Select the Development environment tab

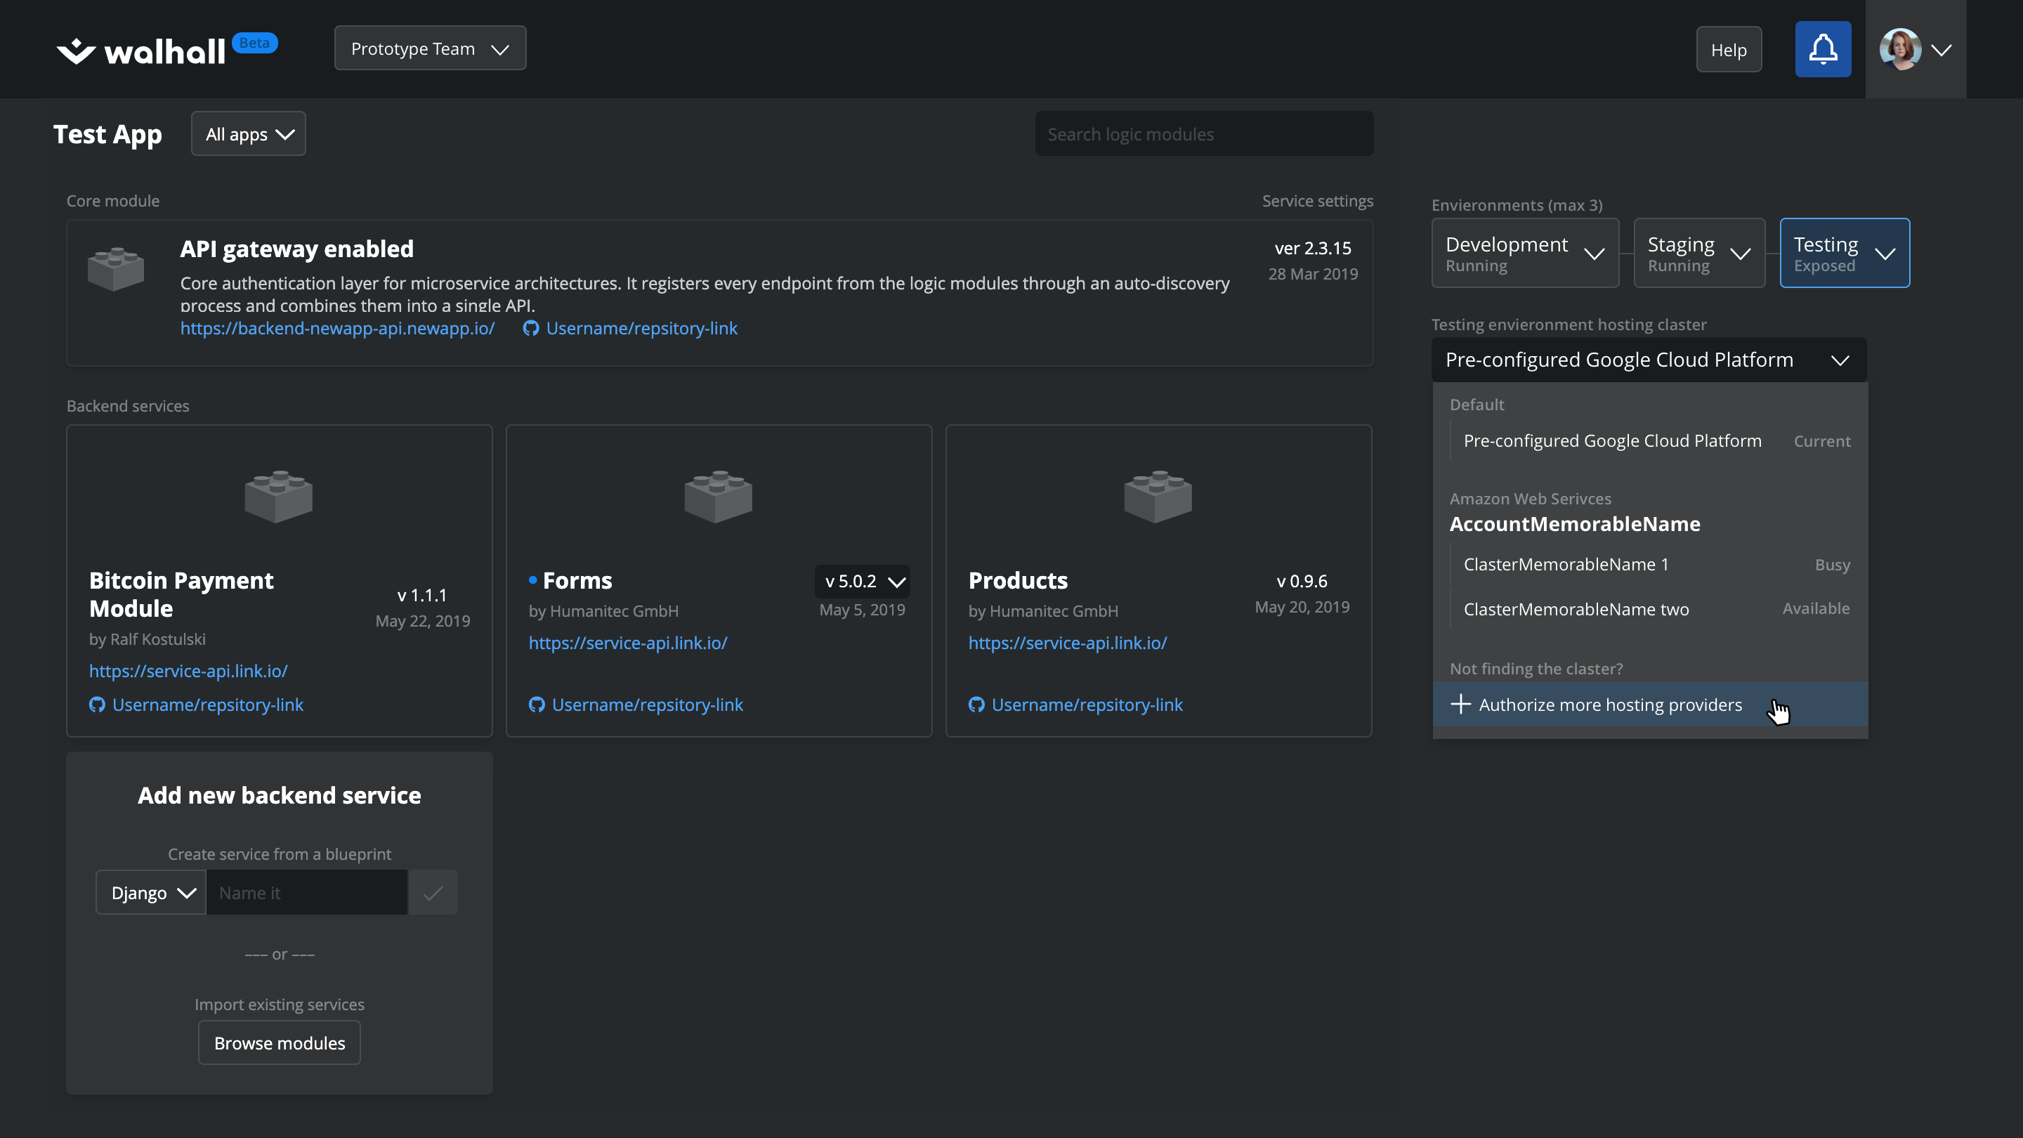[x=1524, y=252]
